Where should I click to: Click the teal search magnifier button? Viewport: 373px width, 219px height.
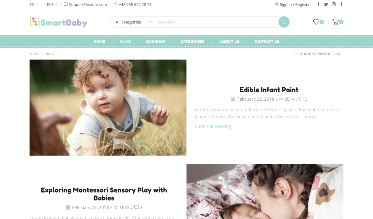click(284, 22)
